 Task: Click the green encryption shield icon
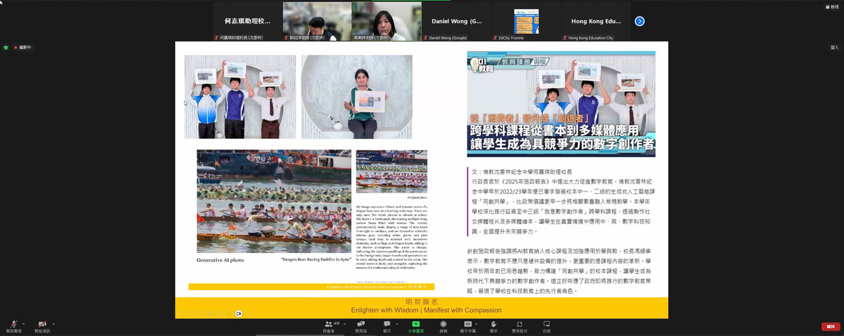(6, 47)
